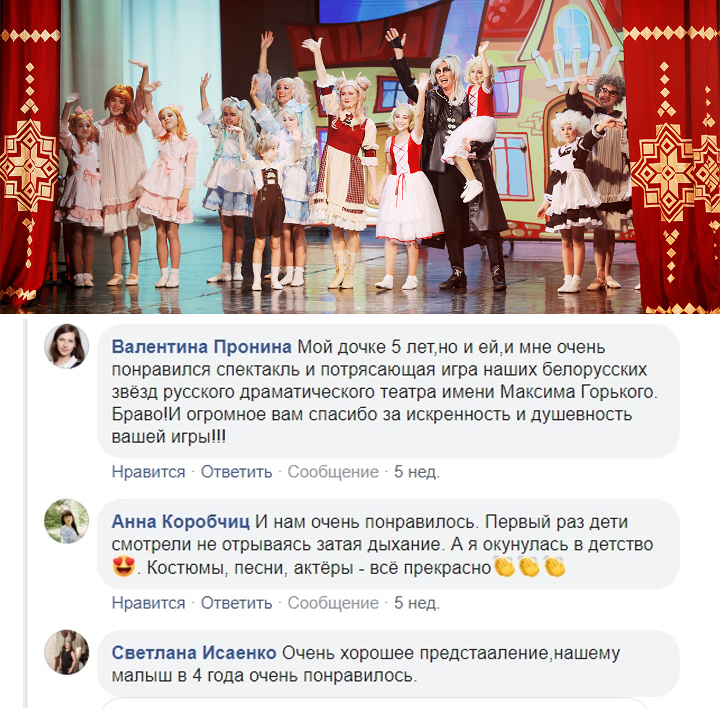
Task: Reply to Валентина Пронина's comment via Ответить
Action: click(236, 472)
